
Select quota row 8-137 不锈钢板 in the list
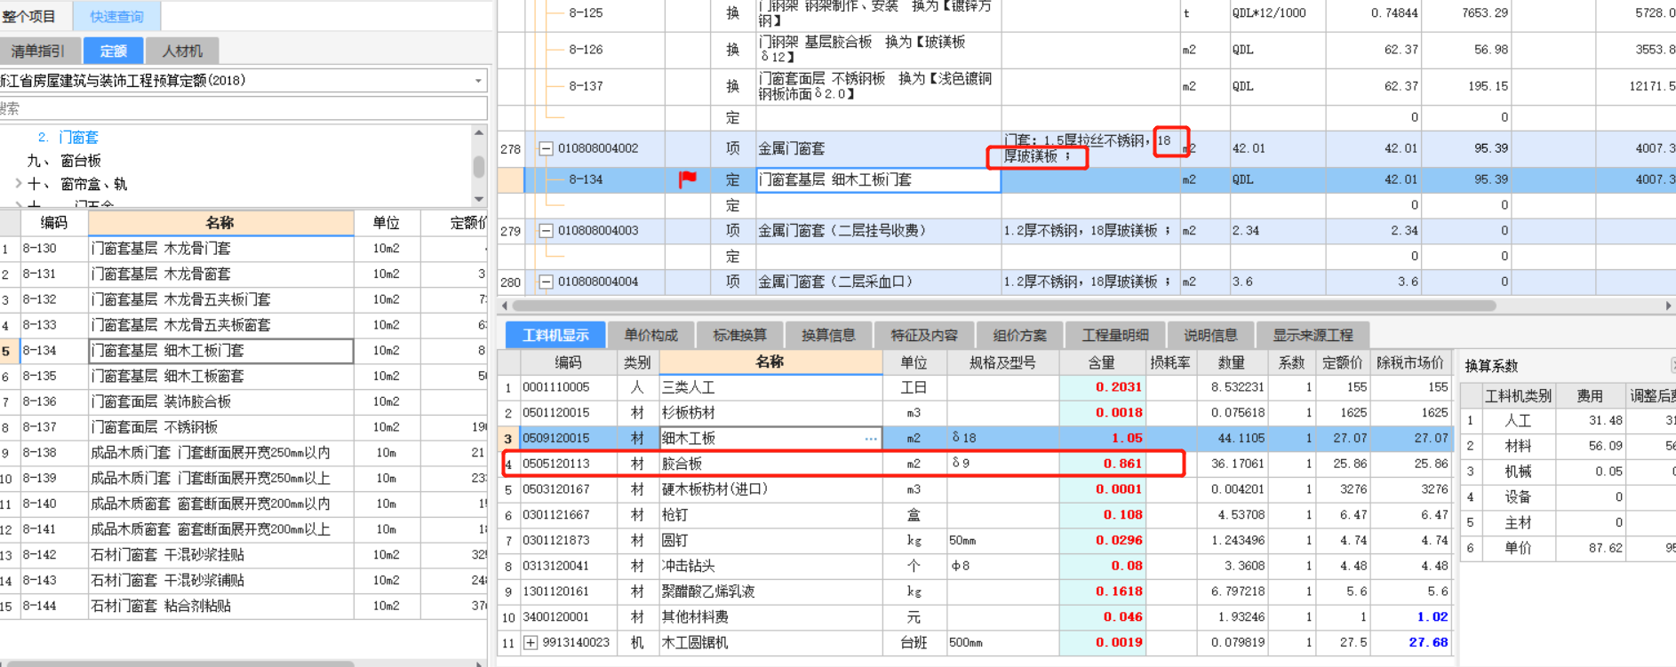pos(243,427)
